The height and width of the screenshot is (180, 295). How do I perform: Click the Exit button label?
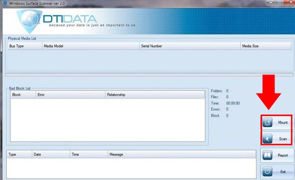283,172
